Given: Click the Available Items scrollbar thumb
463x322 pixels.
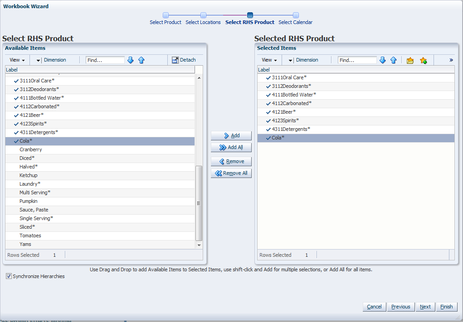Looking at the screenshot, I should tap(199, 203).
